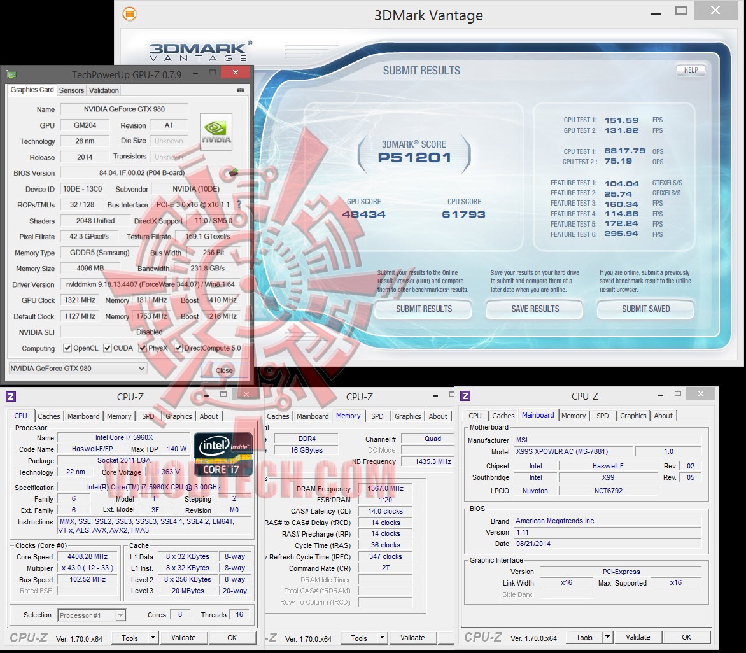Click the Bus Interface question mark icon
Image resolution: width=746 pixels, height=653 pixels.
pos(239,204)
